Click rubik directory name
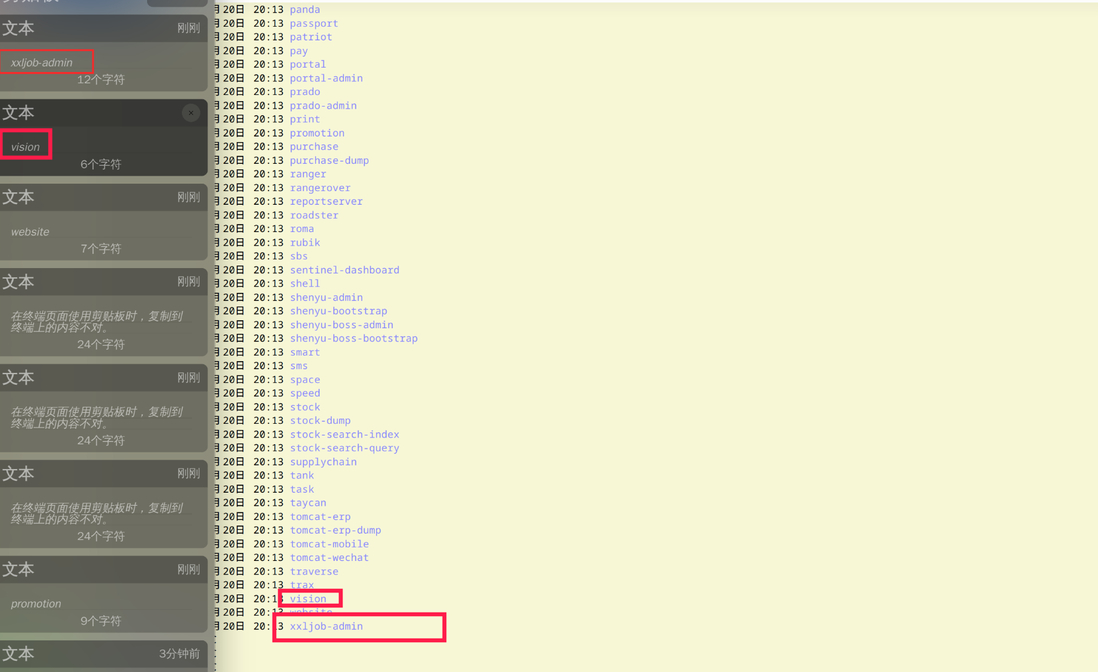This screenshot has width=1098, height=672. pyautogui.click(x=305, y=243)
